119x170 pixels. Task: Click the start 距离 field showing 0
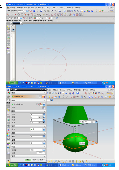[x=34, y=117]
